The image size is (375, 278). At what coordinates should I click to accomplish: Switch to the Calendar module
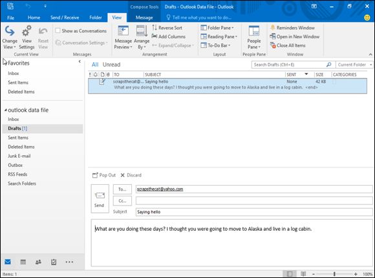tap(23, 262)
